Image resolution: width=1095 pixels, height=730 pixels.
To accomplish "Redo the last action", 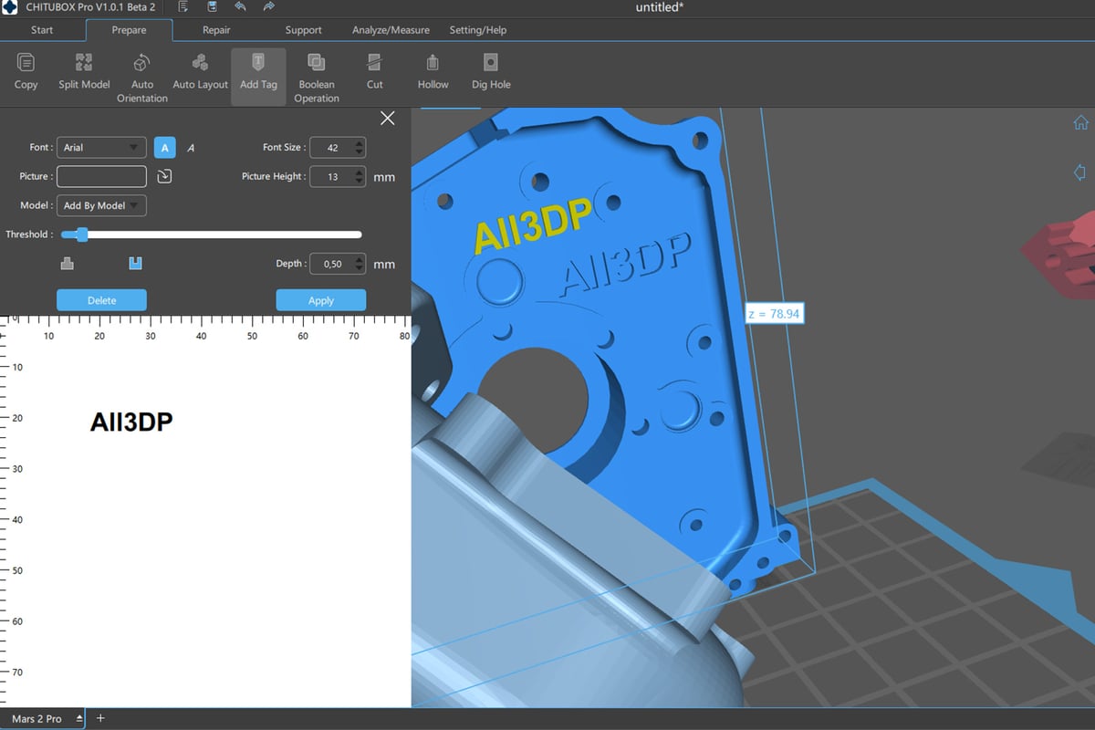I will pyautogui.click(x=268, y=7).
